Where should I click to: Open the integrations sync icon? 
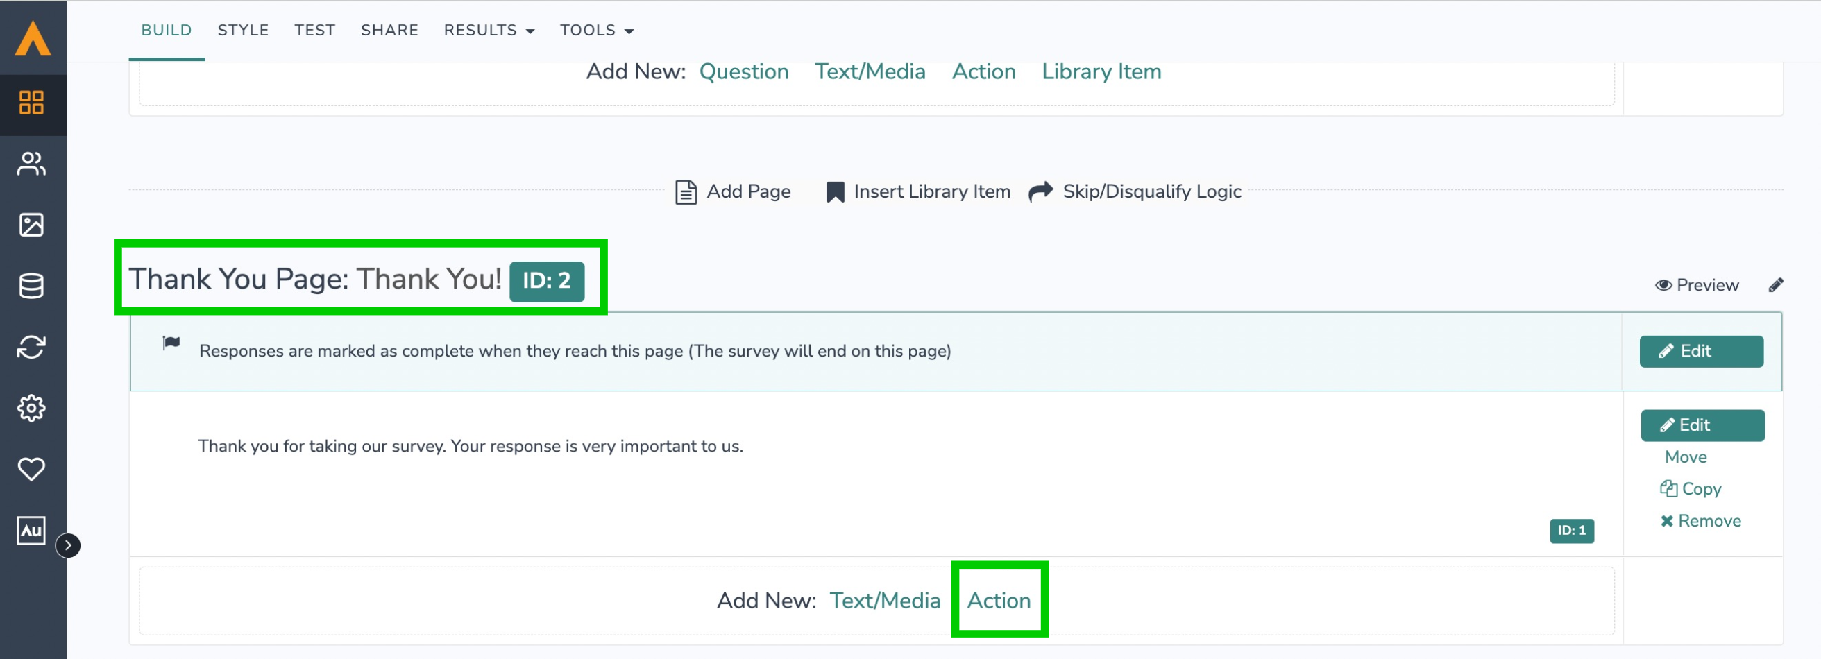(31, 346)
